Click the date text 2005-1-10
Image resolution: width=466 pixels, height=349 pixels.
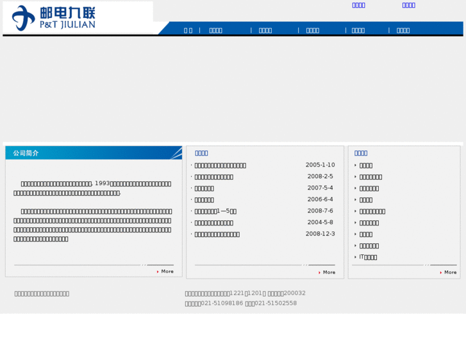tap(320, 165)
